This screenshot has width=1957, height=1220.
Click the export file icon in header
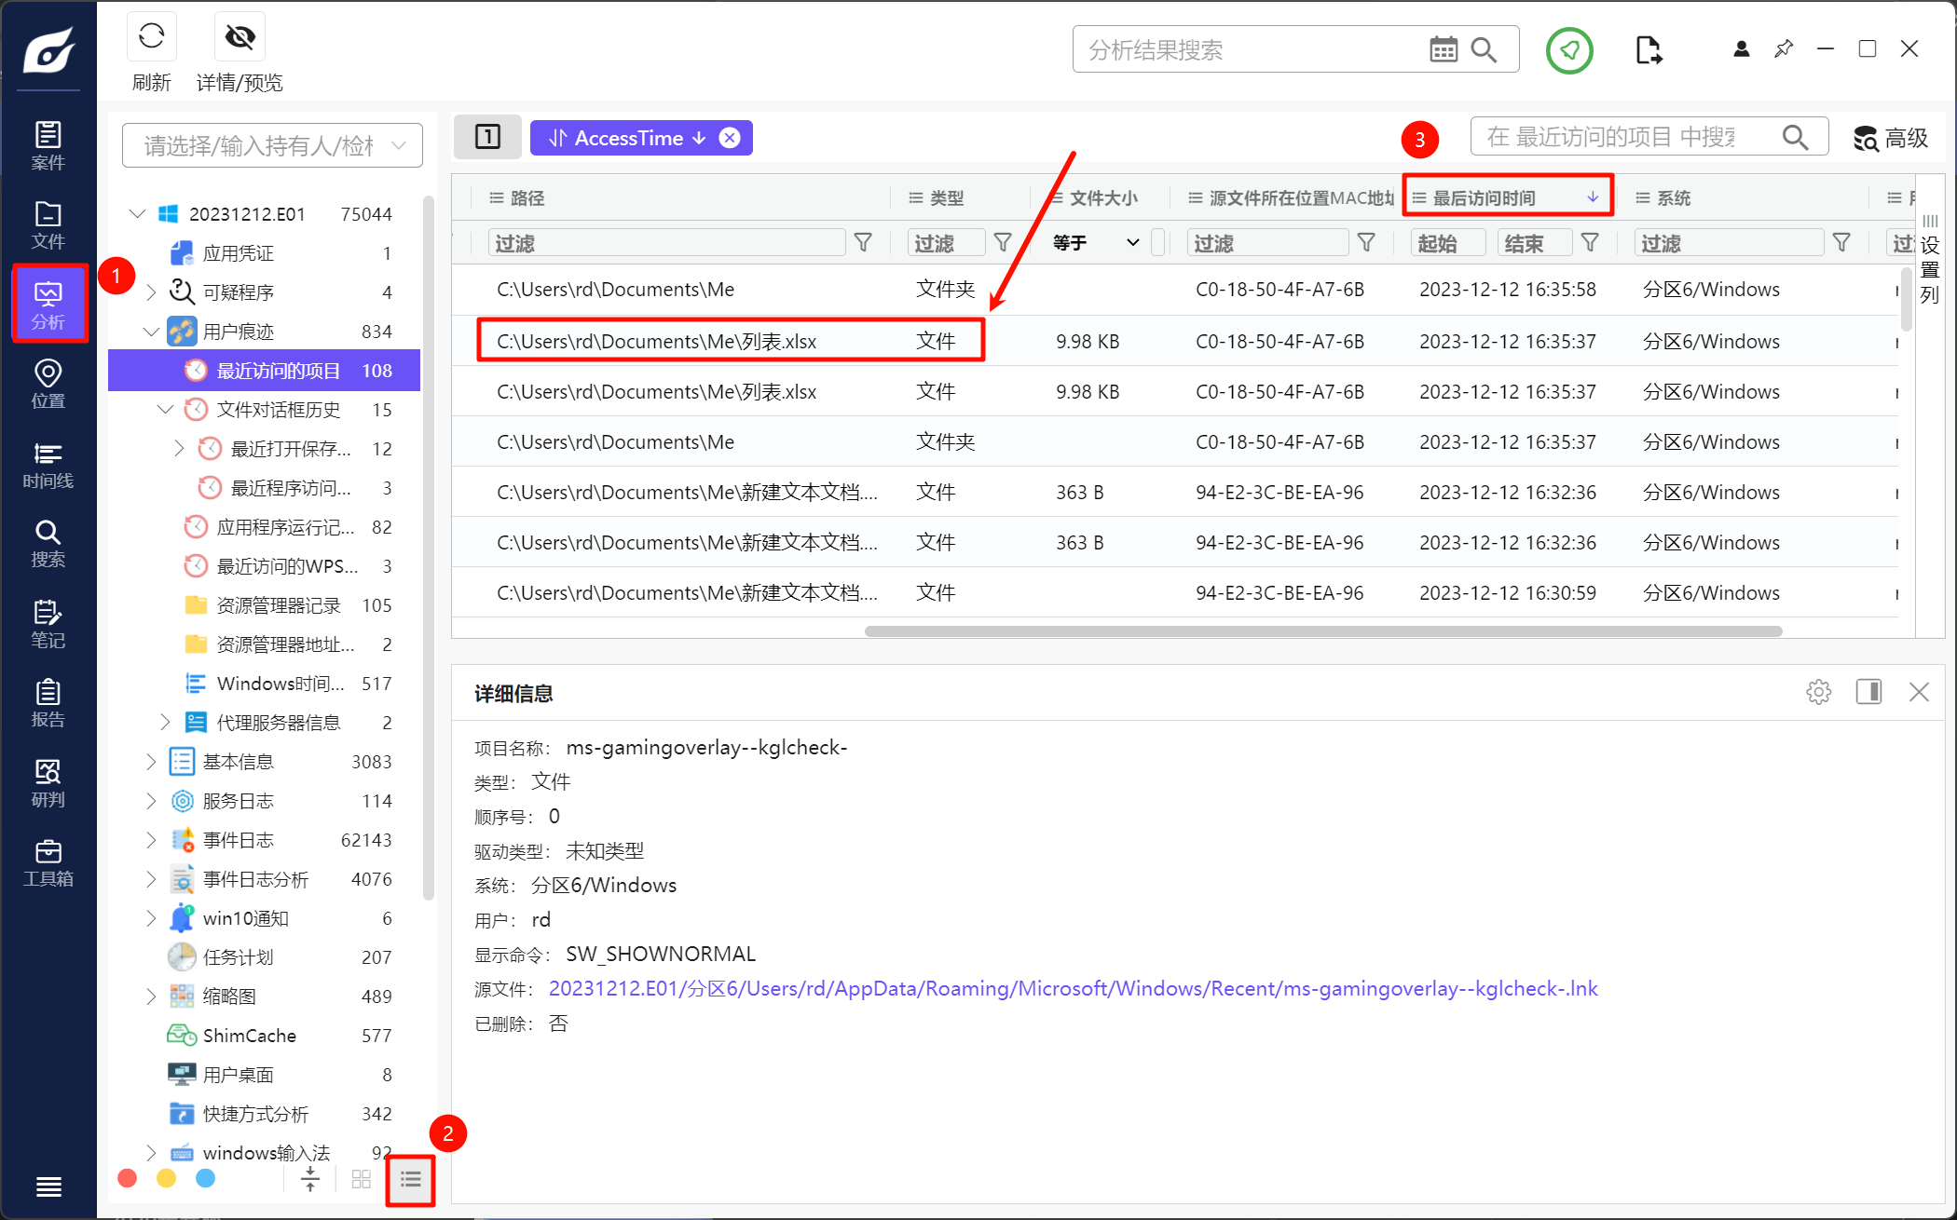tap(1648, 49)
